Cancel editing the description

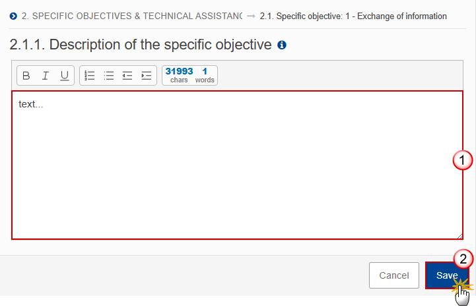[x=393, y=275]
